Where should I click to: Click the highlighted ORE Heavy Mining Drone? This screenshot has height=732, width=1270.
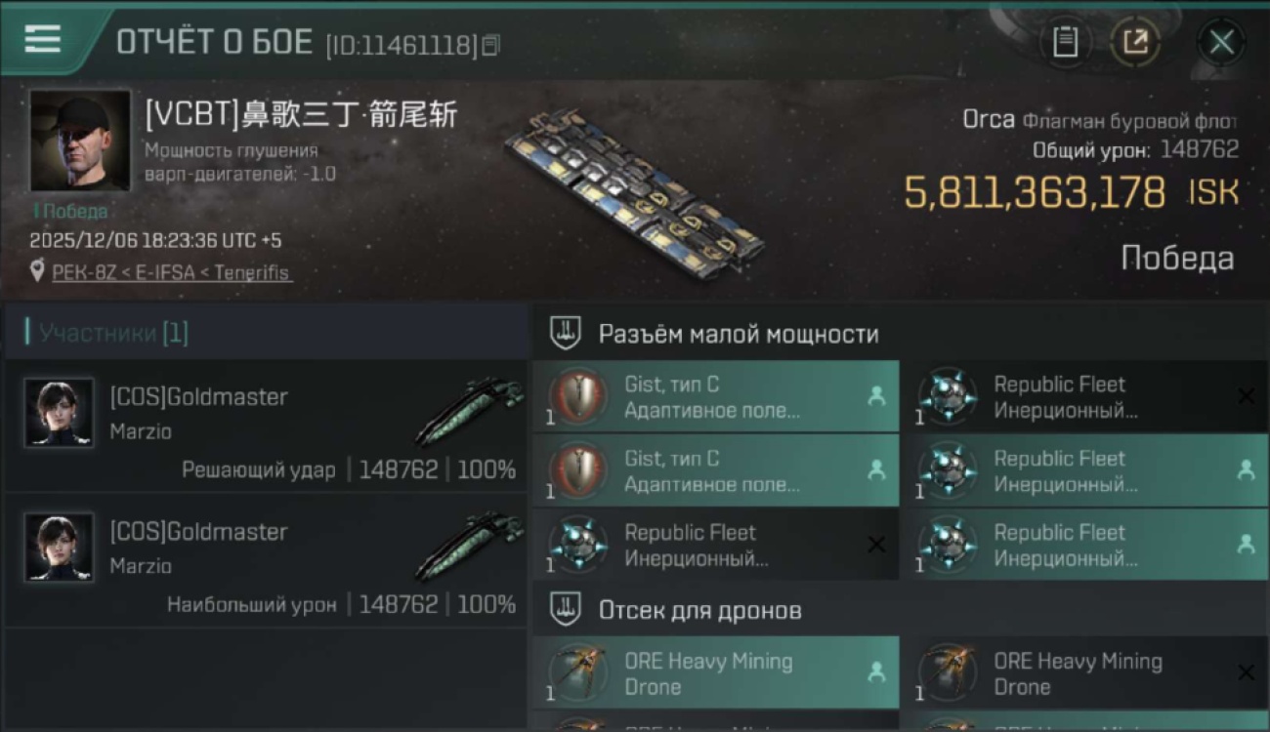[716, 672]
